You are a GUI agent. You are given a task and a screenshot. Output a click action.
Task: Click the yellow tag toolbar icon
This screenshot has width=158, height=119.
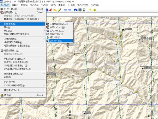pos(55,10)
